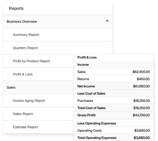The image size is (158, 141).
Task: Select the Net Income row label
Action: [86, 86]
